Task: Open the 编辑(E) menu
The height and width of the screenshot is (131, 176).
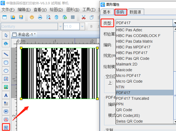Action: click(x=24, y=10)
